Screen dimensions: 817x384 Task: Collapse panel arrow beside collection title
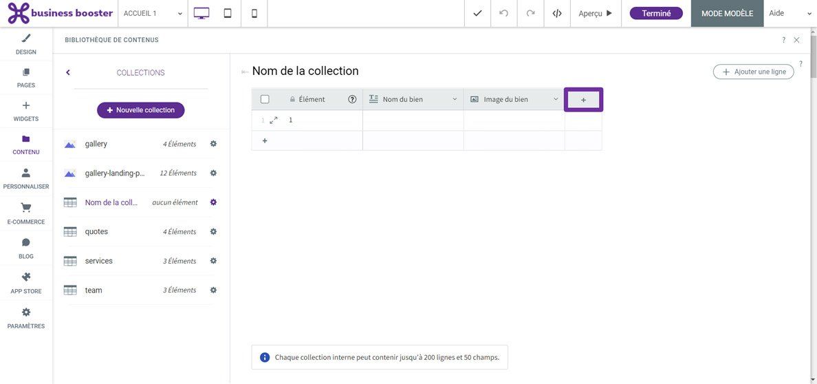[244, 72]
